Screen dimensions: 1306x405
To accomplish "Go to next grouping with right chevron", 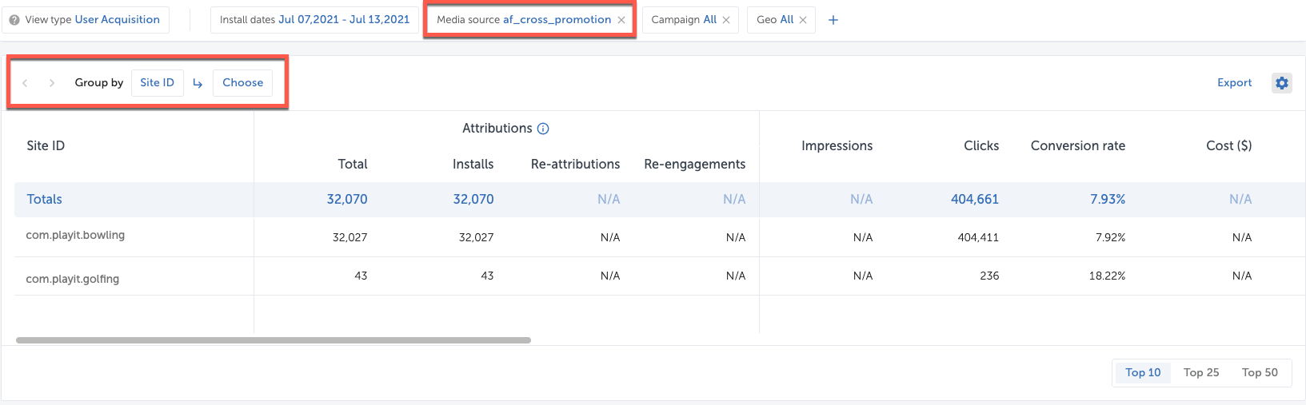I will [x=52, y=83].
